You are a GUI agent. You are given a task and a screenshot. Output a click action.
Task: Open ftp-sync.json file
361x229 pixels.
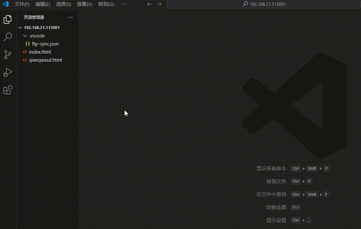(x=45, y=44)
